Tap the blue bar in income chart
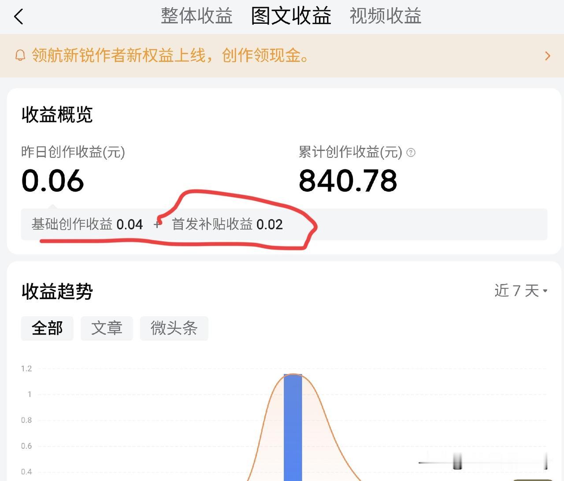564x481 pixels. tap(293, 427)
